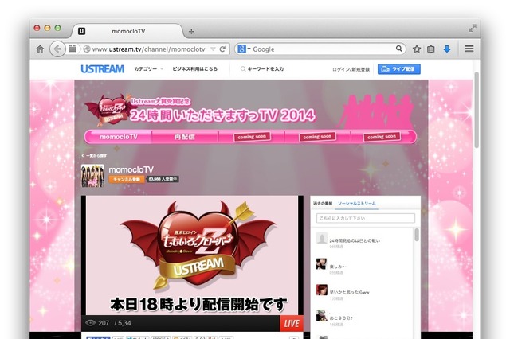Click the bookmark star icon
The image size is (510, 339).
(x=417, y=49)
